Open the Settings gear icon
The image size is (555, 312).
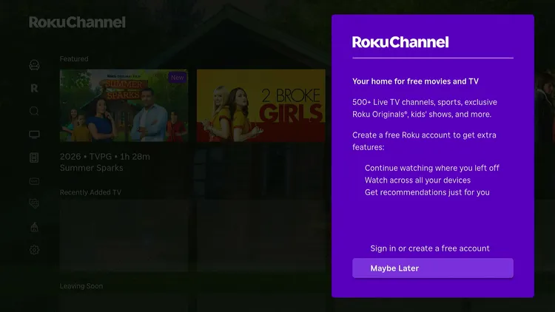pyautogui.click(x=34, y=250)
